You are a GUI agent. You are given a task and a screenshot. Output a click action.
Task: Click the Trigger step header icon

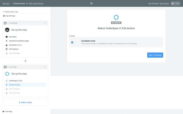pyautogui.click(x=5, y=23)
